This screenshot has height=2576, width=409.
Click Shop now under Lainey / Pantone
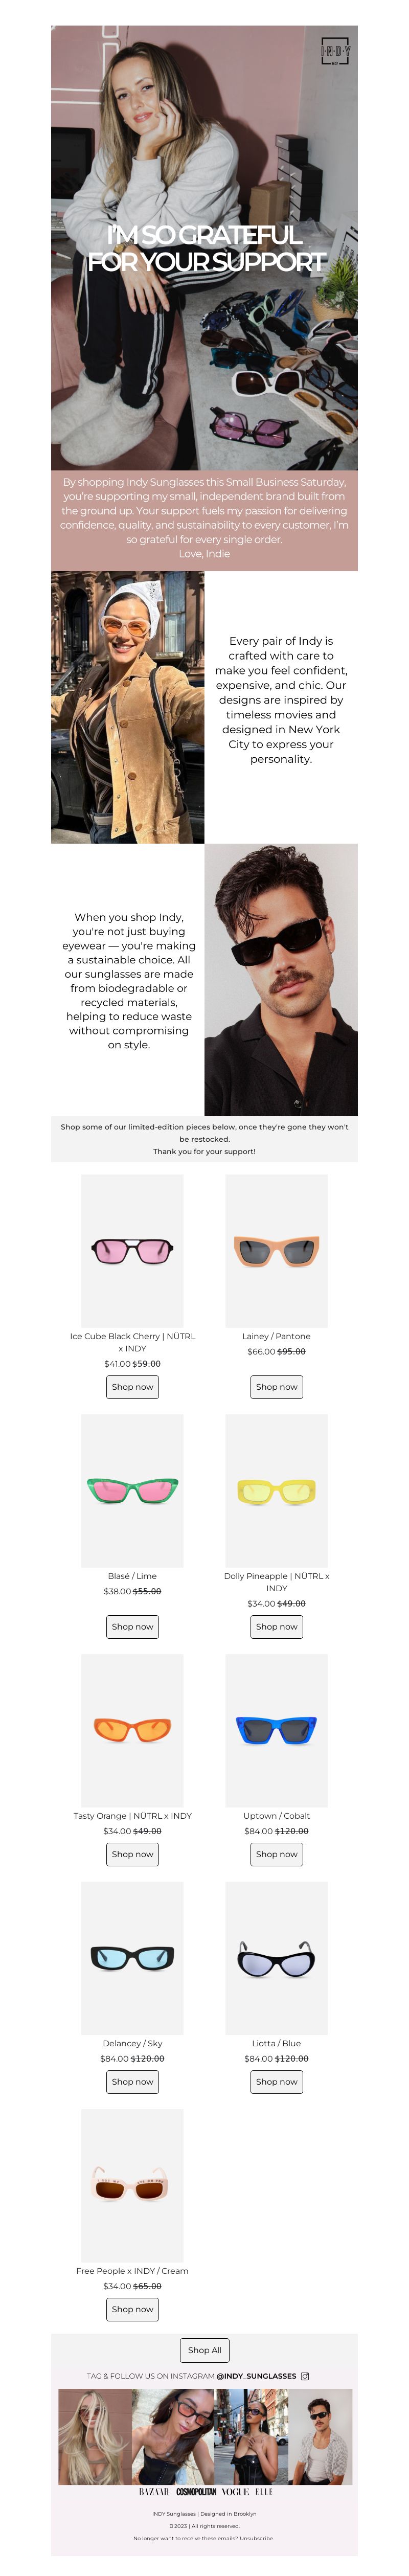coord(276,1386)
